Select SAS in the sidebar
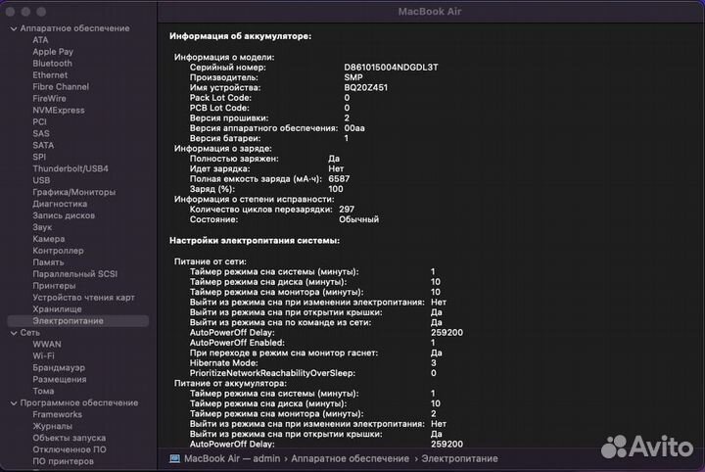Screen dimensions: 705x472 pyautogui.click(x=41, y=133)
